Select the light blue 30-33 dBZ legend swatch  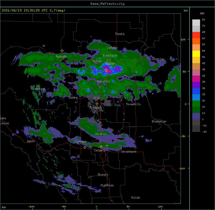[x=196, y=98]
